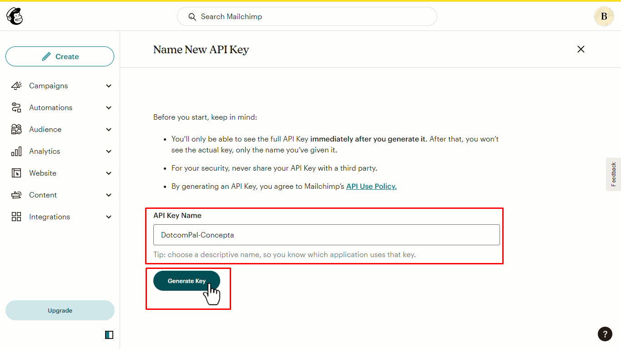Click the API Key Name input field
The width and height of the screenshot is (621, 349).
coord(327,235)
